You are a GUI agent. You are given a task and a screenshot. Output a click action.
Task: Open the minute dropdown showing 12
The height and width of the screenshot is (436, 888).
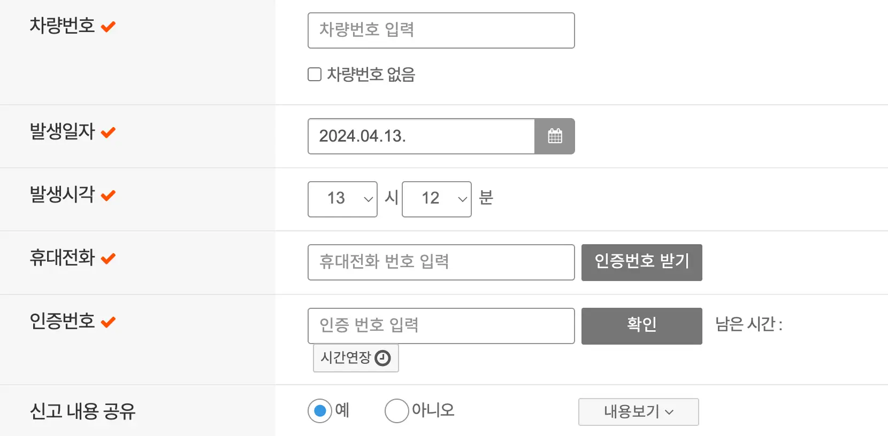click(x=437, y=199)
